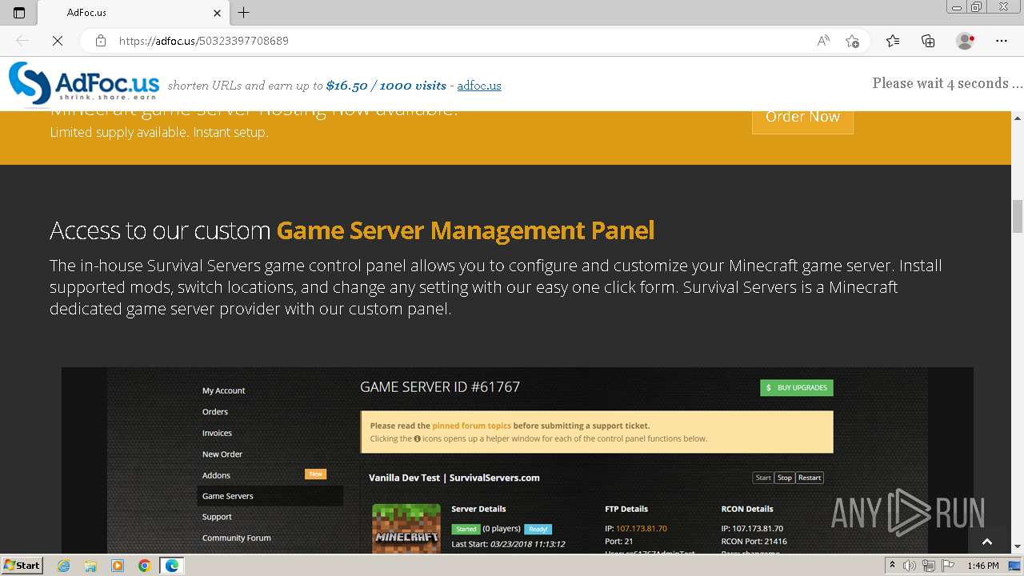Launch Internet Explorer from taskbar
This screenshot has height=576, width=1024.
click(63, 566)
